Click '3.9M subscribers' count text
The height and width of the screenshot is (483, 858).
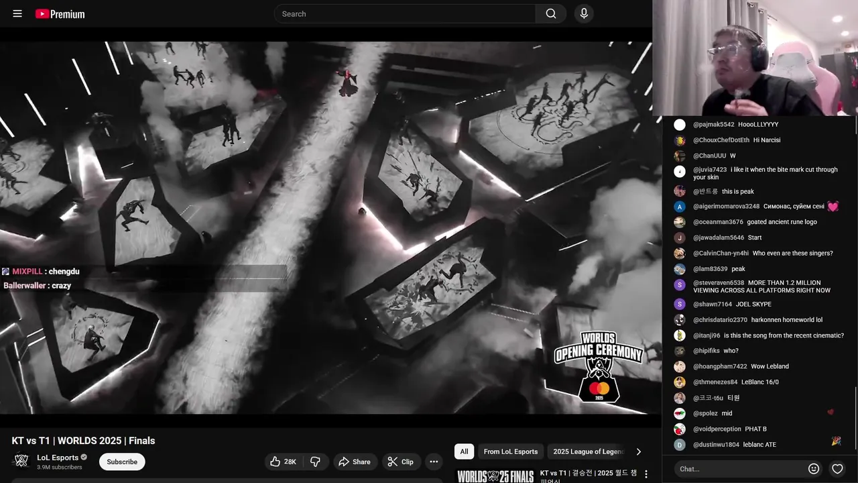click(x=59, y=468)
